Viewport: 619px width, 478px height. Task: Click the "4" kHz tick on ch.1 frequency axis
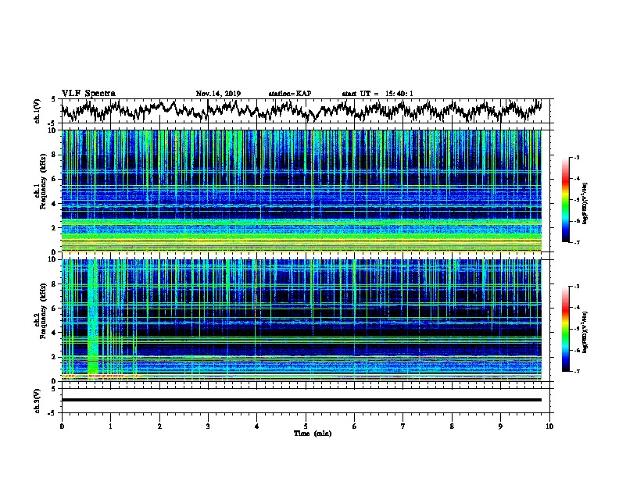(55, 204)
